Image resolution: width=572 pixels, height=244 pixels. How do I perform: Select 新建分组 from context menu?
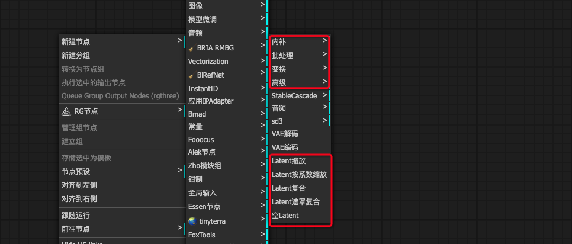(122, 56)
